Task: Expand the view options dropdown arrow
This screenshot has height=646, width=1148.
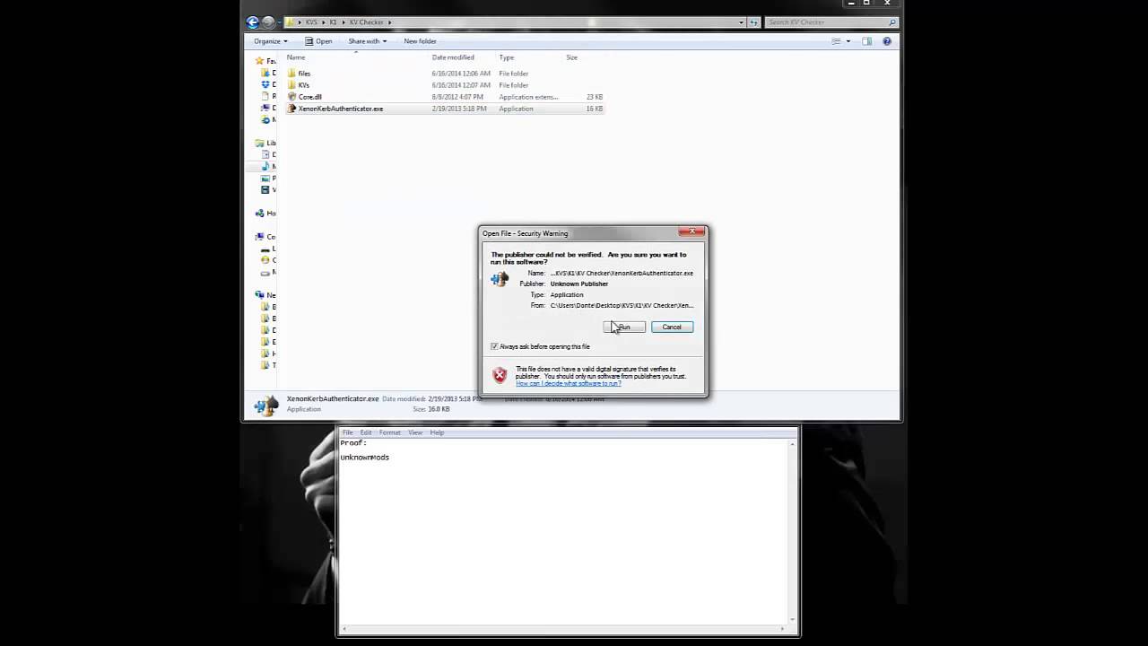Action: tap(848, 41)
